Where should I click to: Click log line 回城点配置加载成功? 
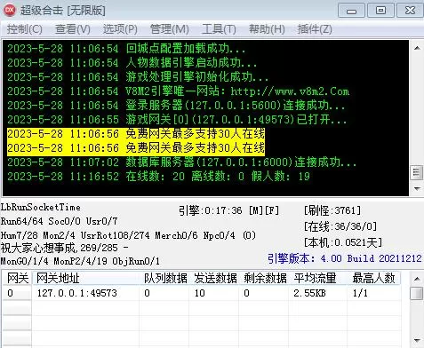pyautogui.click(x=126, y=48)
